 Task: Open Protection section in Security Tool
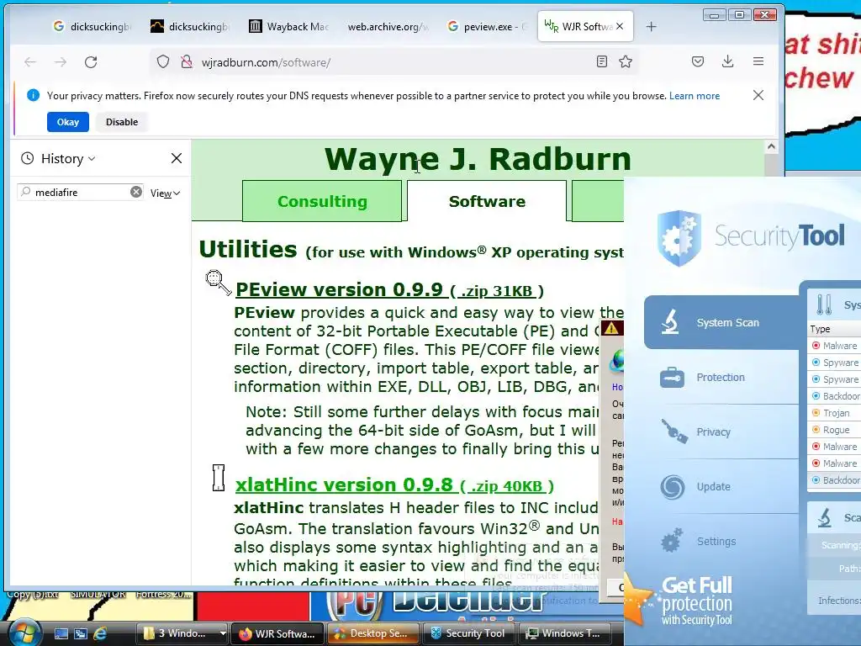[721, 378]
